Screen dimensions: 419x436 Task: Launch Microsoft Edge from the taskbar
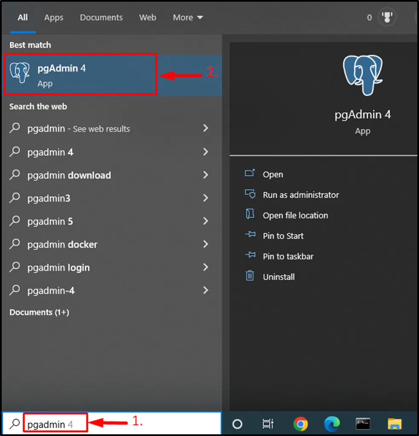332,424
